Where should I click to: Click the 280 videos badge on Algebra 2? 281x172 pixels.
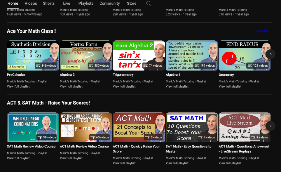(99, 66)
